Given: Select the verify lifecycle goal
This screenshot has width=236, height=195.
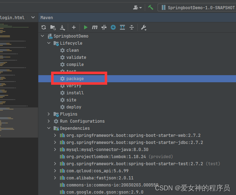Looking at the screenshot, I should (74, 86).
